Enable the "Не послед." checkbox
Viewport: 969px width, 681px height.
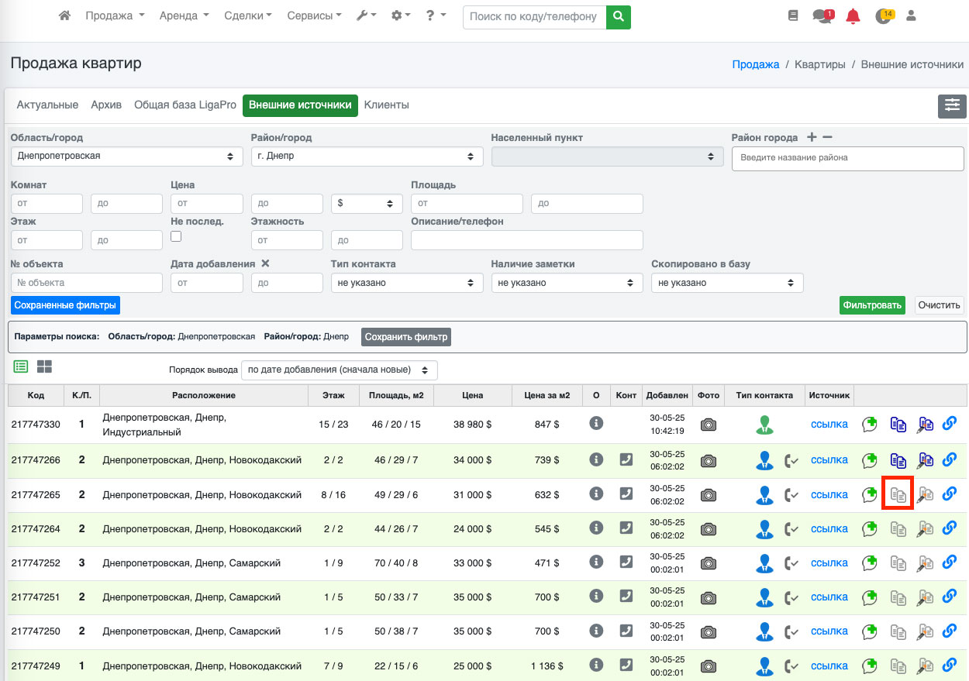pos(176,236)
